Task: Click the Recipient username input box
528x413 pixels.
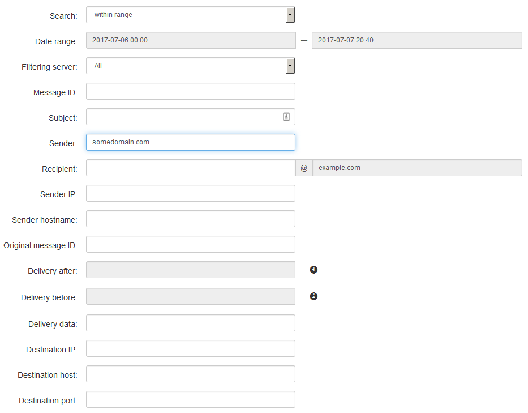Action: pyautogui.click(x=190, y=168)
